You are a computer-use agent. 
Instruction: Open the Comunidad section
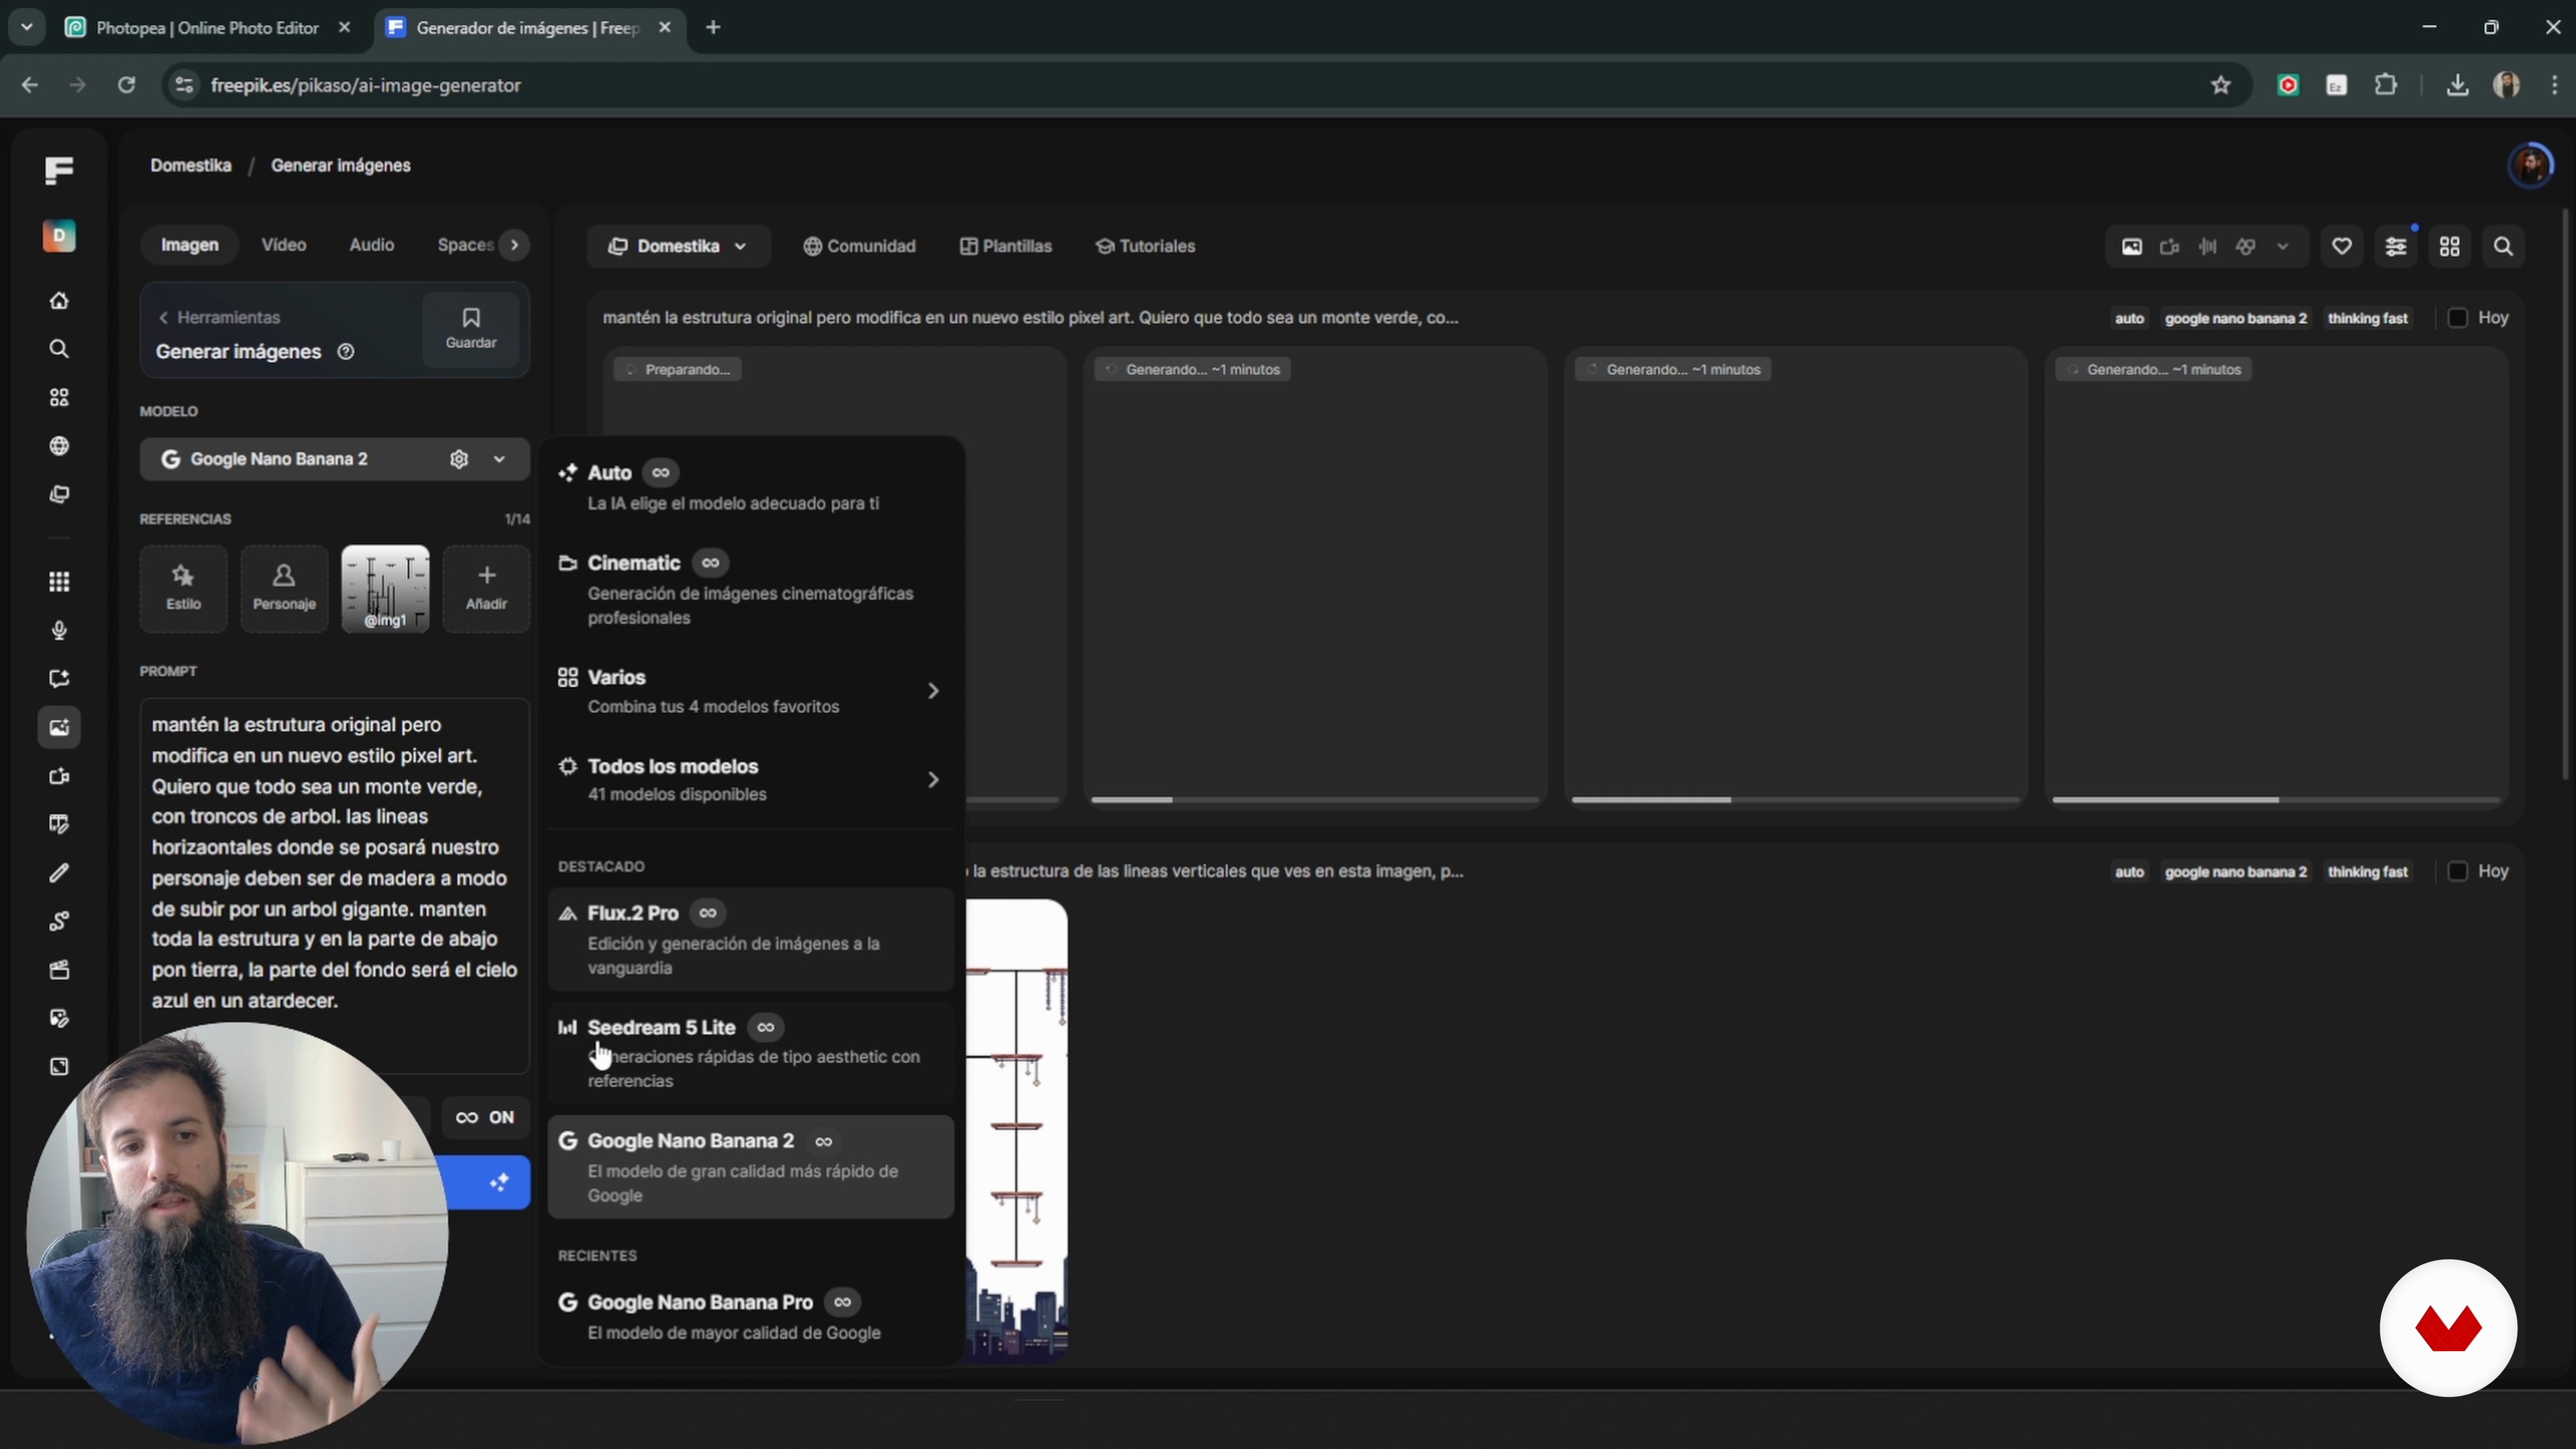tap(859, 247)
